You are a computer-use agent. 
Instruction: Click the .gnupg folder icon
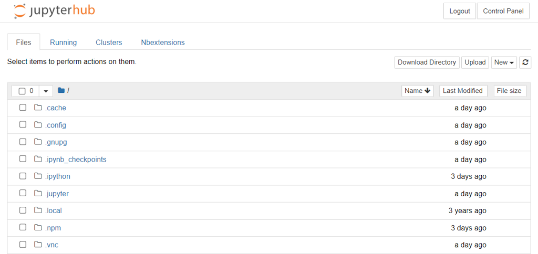click(x=38, y=142)
